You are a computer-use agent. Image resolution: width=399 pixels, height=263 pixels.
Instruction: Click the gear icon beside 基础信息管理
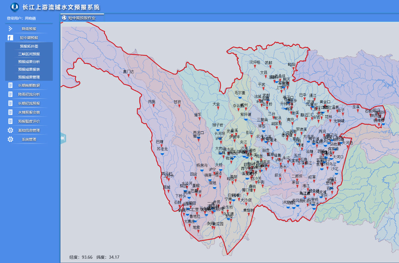coord(10,130)
